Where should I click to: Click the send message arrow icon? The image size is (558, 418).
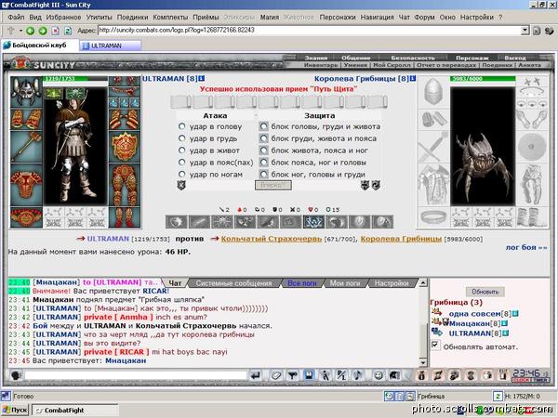point(255,375)
